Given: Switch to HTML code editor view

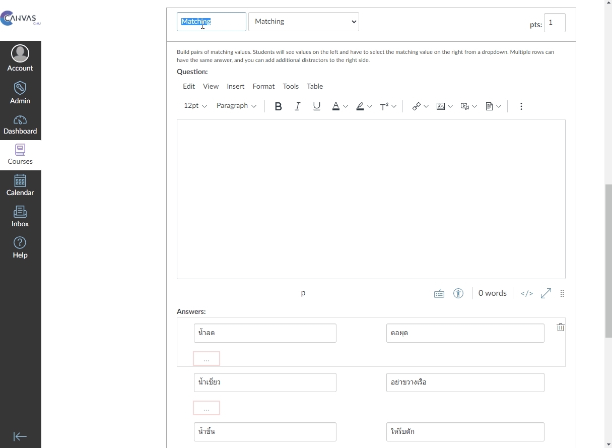Looking at the screenshot, I should (527, 293).
